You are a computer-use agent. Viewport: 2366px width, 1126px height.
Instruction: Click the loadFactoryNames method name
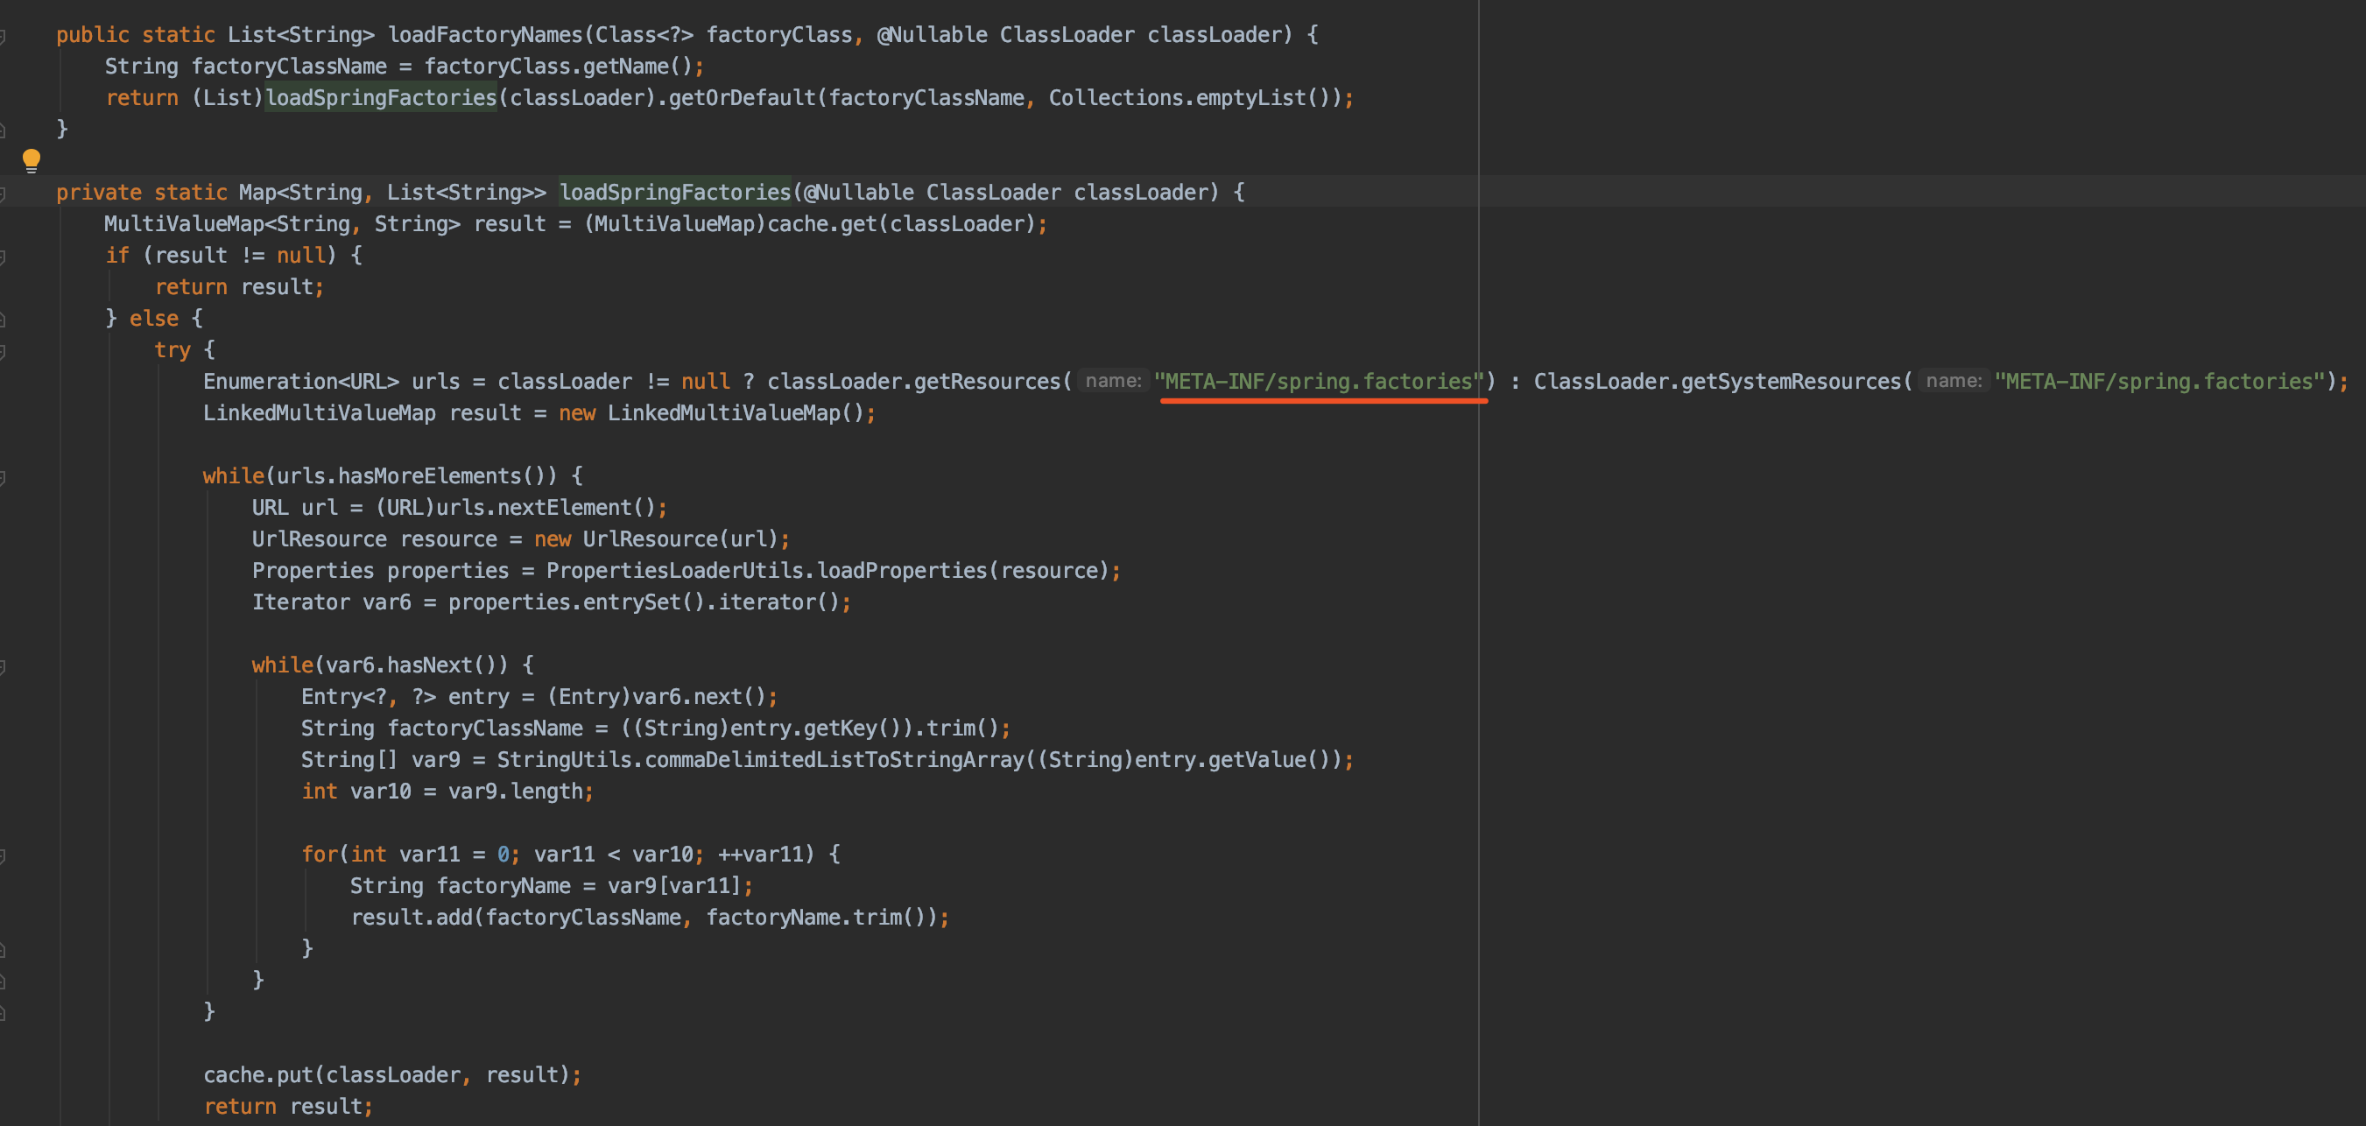click(485, 35)
